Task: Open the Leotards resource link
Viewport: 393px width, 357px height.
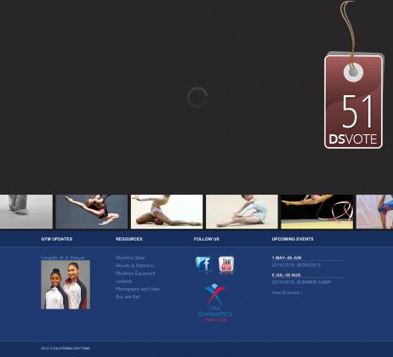Action: [x=123, y=281]
